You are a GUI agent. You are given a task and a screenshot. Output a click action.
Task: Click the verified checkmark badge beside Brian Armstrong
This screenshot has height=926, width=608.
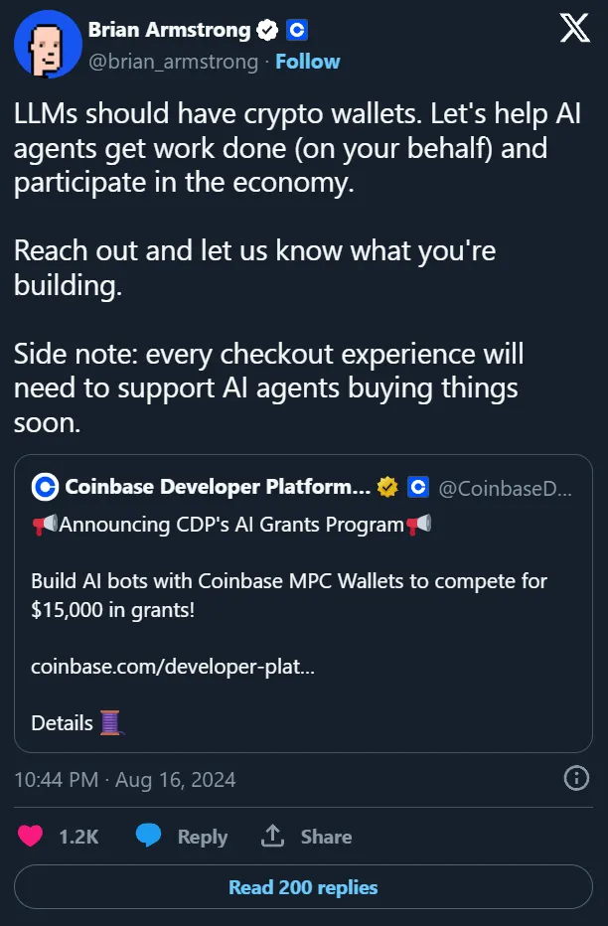click(x=268, y=31)
